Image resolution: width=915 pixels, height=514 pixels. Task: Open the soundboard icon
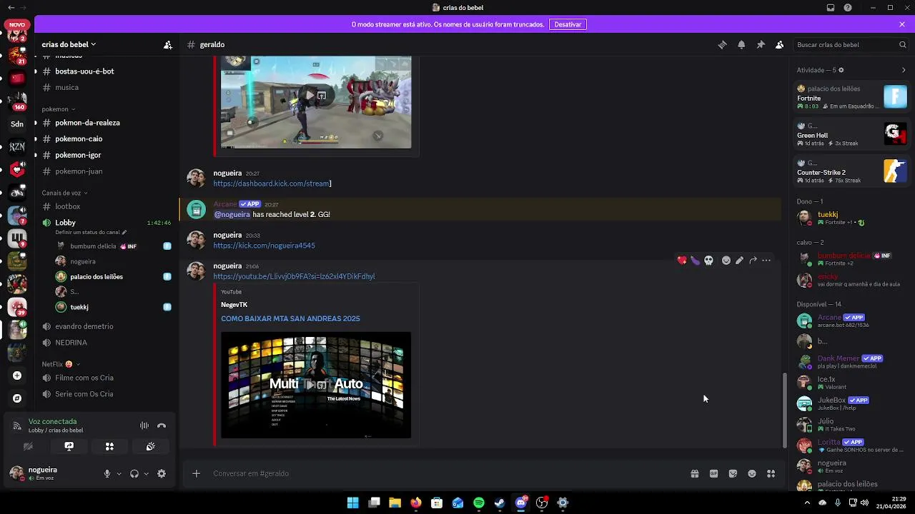[x=150, y=446]
